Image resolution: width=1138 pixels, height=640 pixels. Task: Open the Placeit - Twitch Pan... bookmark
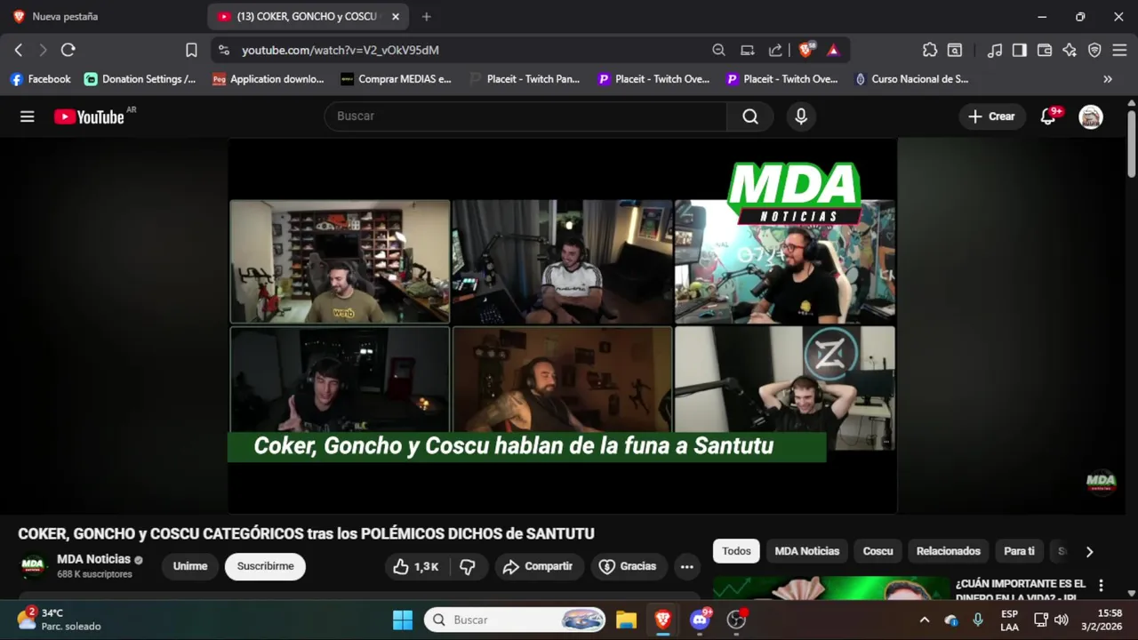pyautogui.click(x=525, y=79)
